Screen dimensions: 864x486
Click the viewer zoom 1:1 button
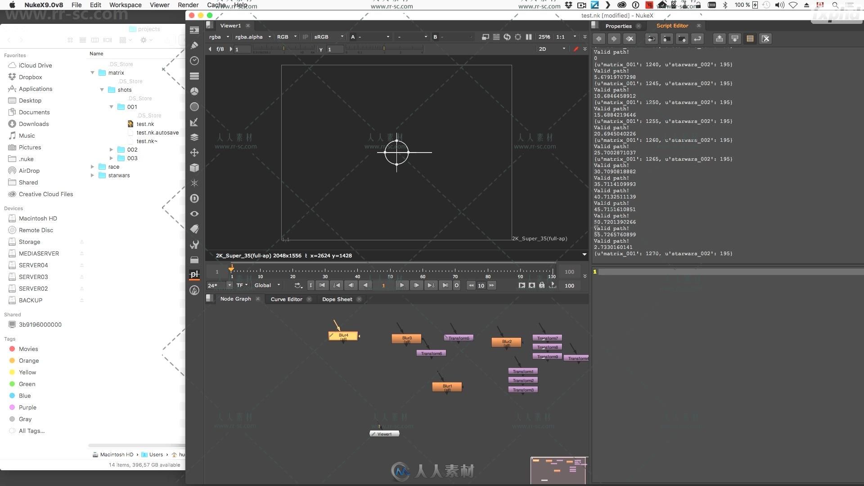[x=561, y=37]
